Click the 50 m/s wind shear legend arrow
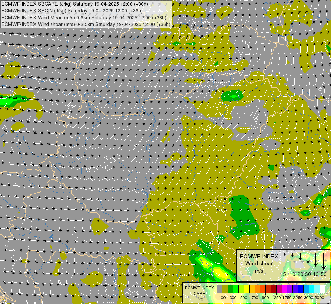Image resolution: width=331 pixels, height=304 pixels. click(324, 261)
